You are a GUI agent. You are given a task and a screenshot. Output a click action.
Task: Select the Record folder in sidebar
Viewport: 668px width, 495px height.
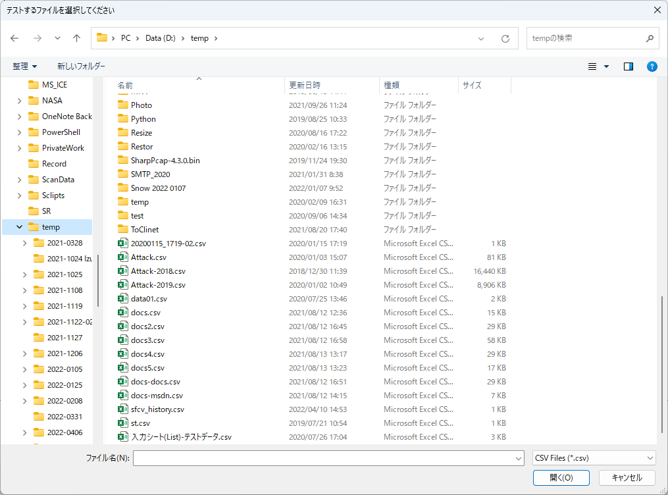[54, 164]
